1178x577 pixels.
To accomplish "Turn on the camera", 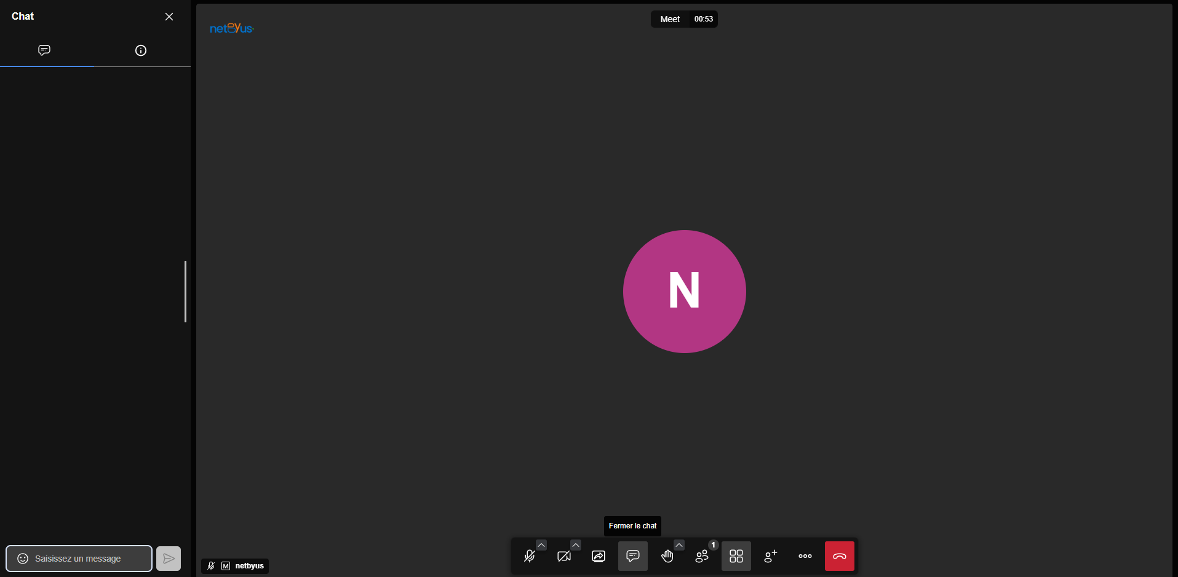I will pyautogui.click(x=563, y=557).
